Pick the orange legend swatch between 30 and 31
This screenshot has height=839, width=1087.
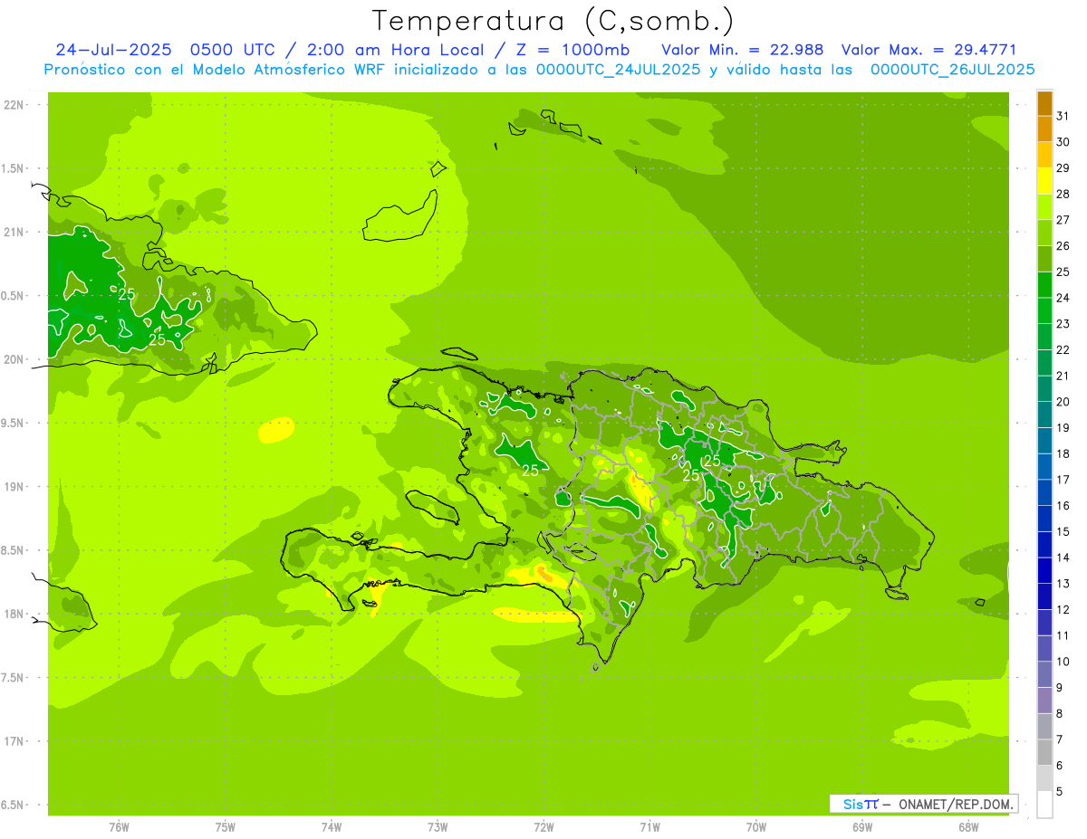click(1044, 129)
